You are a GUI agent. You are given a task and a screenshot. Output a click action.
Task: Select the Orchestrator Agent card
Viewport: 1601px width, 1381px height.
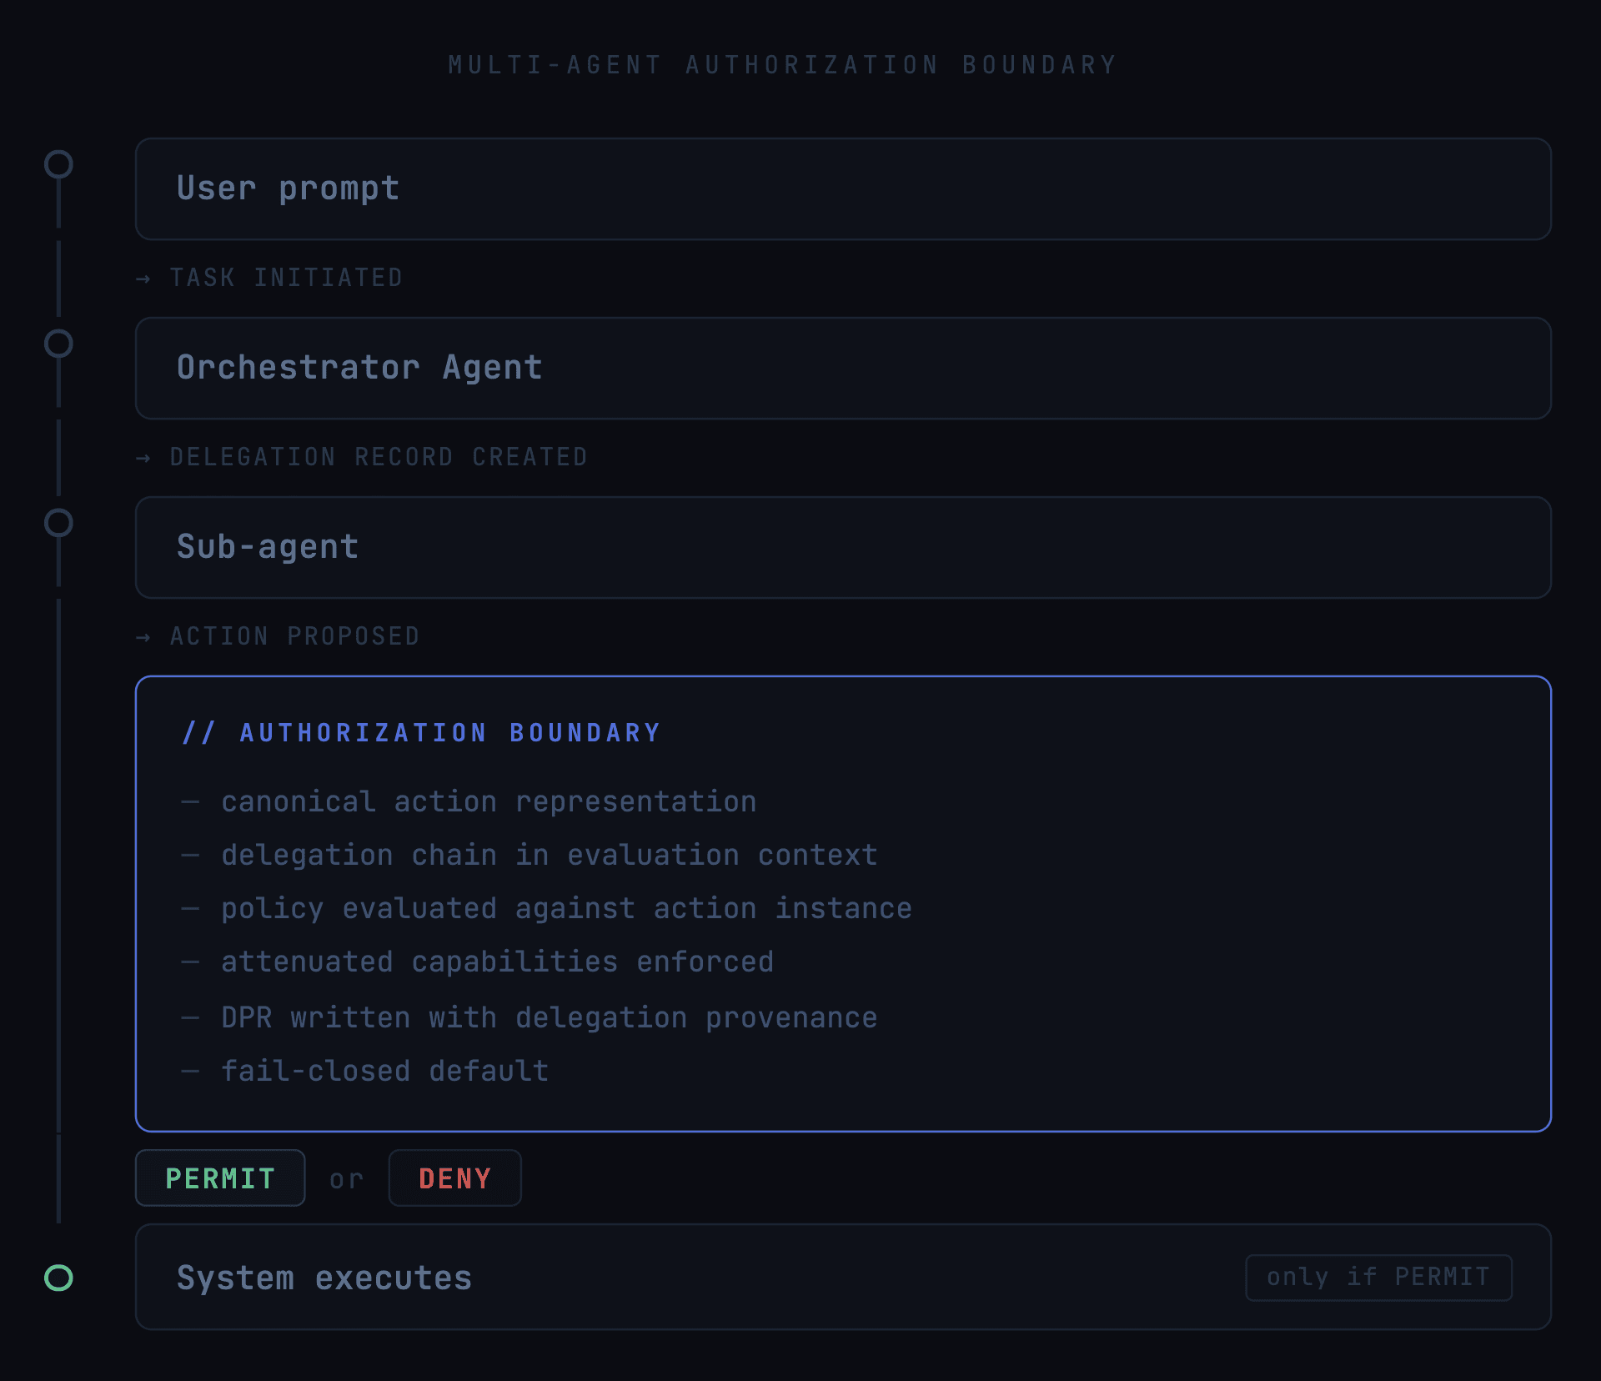pyautogui.click(x=842, y=369)
